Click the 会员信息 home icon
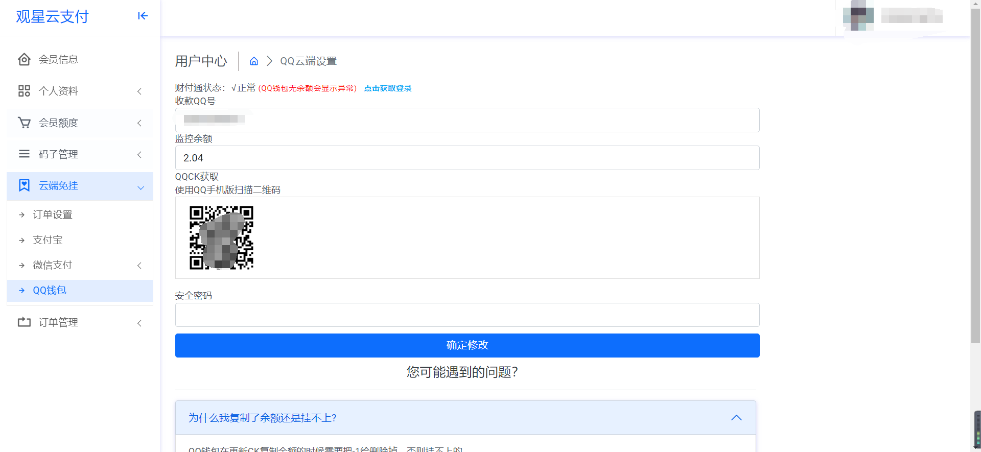This screenshot has height=452, width=981. 24,59
